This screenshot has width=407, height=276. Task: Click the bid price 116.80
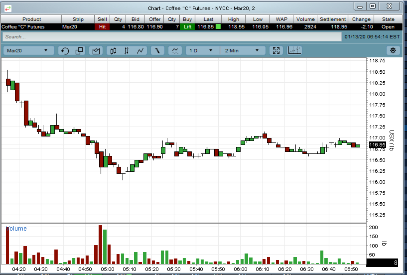point(136,27)
